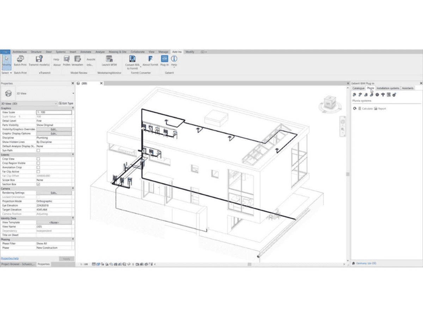Click the Batch Print icon
The width and height of the screenshot is (423, 317).
click(20, 60)
